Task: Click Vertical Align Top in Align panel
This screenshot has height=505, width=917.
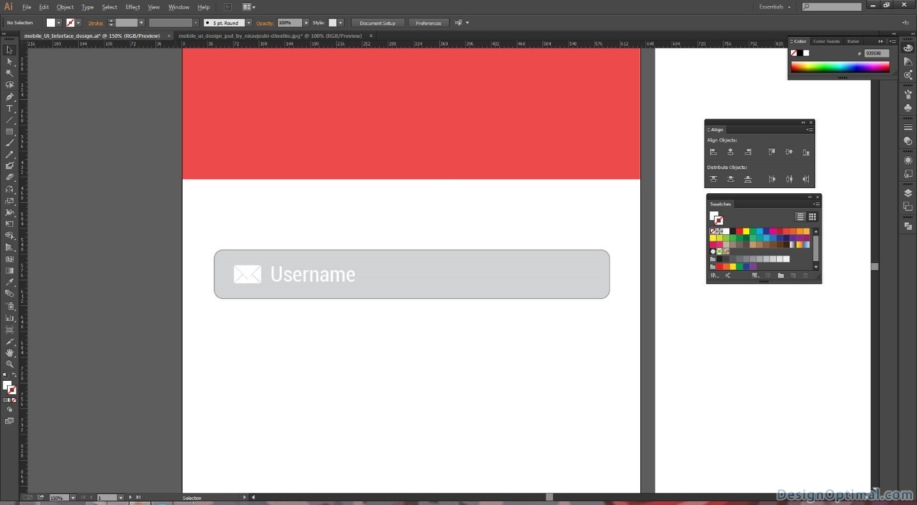Action: click(x=772, y=152)
